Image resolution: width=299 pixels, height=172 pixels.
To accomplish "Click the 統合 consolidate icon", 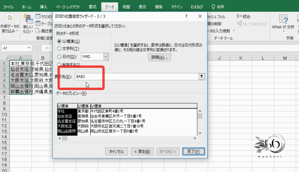I will [x=239, y=16].
